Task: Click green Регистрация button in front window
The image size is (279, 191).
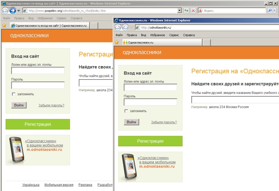Action: pos(150,141)
